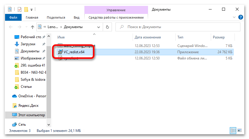Screen dimensions: 249x139
Task: Click the date 12.06.2023 12:53
Action: tap(147, 46)
